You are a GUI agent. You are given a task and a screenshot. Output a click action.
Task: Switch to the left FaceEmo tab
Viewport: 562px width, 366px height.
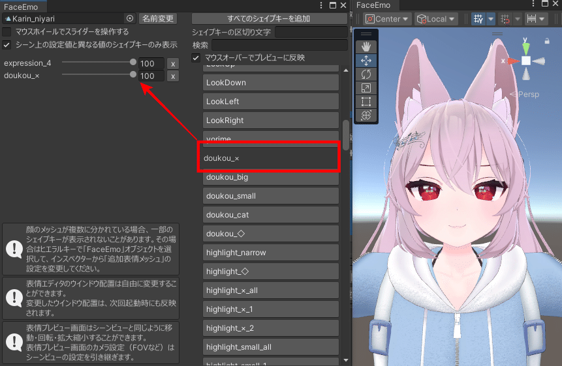pos(21,7)
